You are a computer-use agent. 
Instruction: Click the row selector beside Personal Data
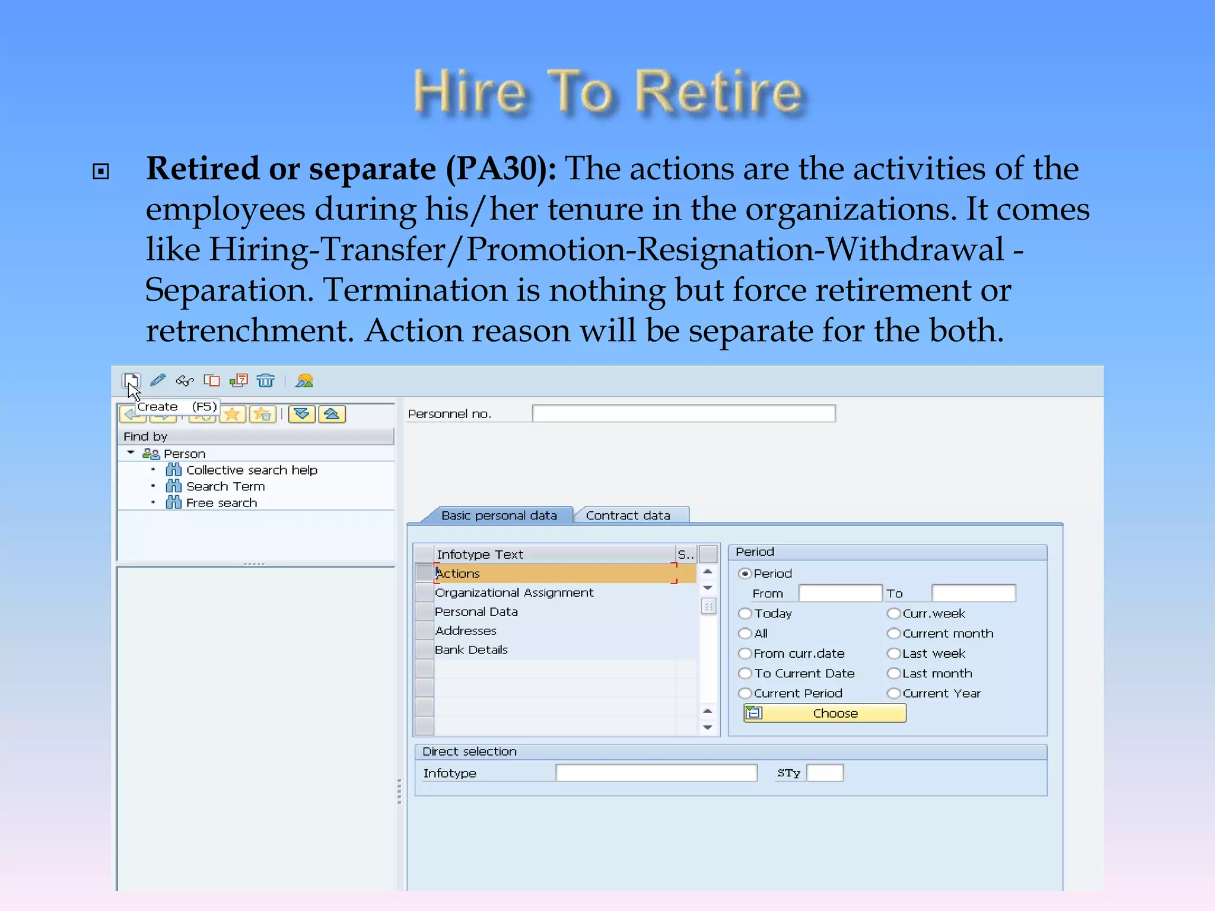coord(425,611)
